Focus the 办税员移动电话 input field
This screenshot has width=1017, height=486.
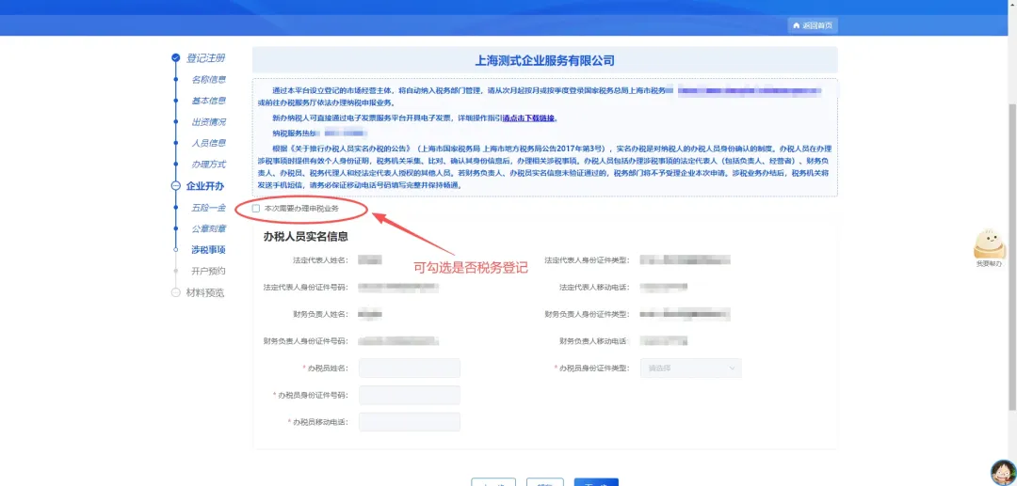pos(410,422)
